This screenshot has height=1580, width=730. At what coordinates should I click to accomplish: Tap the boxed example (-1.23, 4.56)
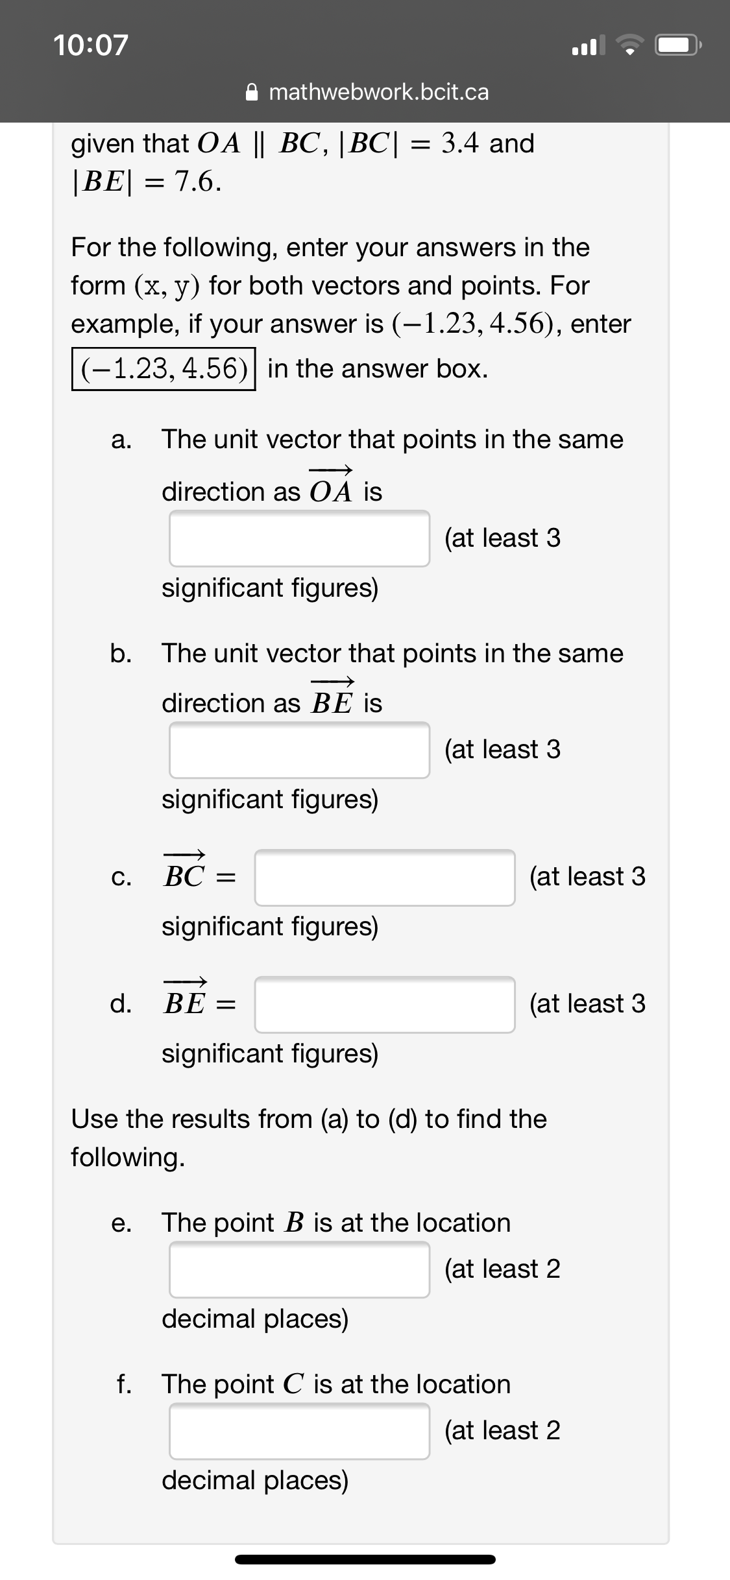tap(164, 368)
